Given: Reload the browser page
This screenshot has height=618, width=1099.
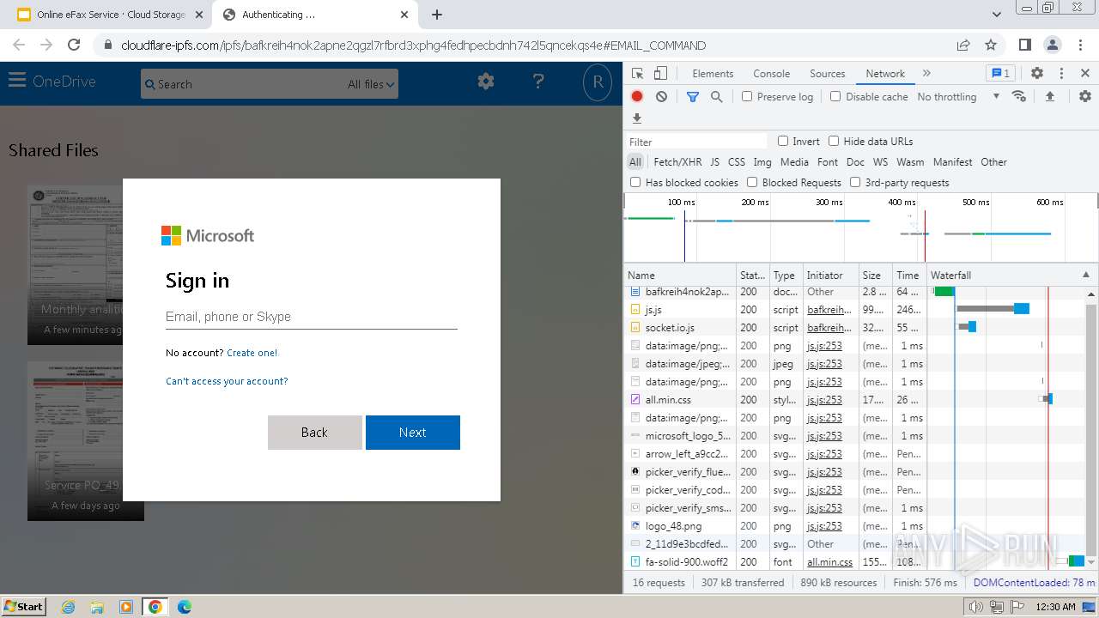Looking at the screenshot, I should (x=74, y=45).
